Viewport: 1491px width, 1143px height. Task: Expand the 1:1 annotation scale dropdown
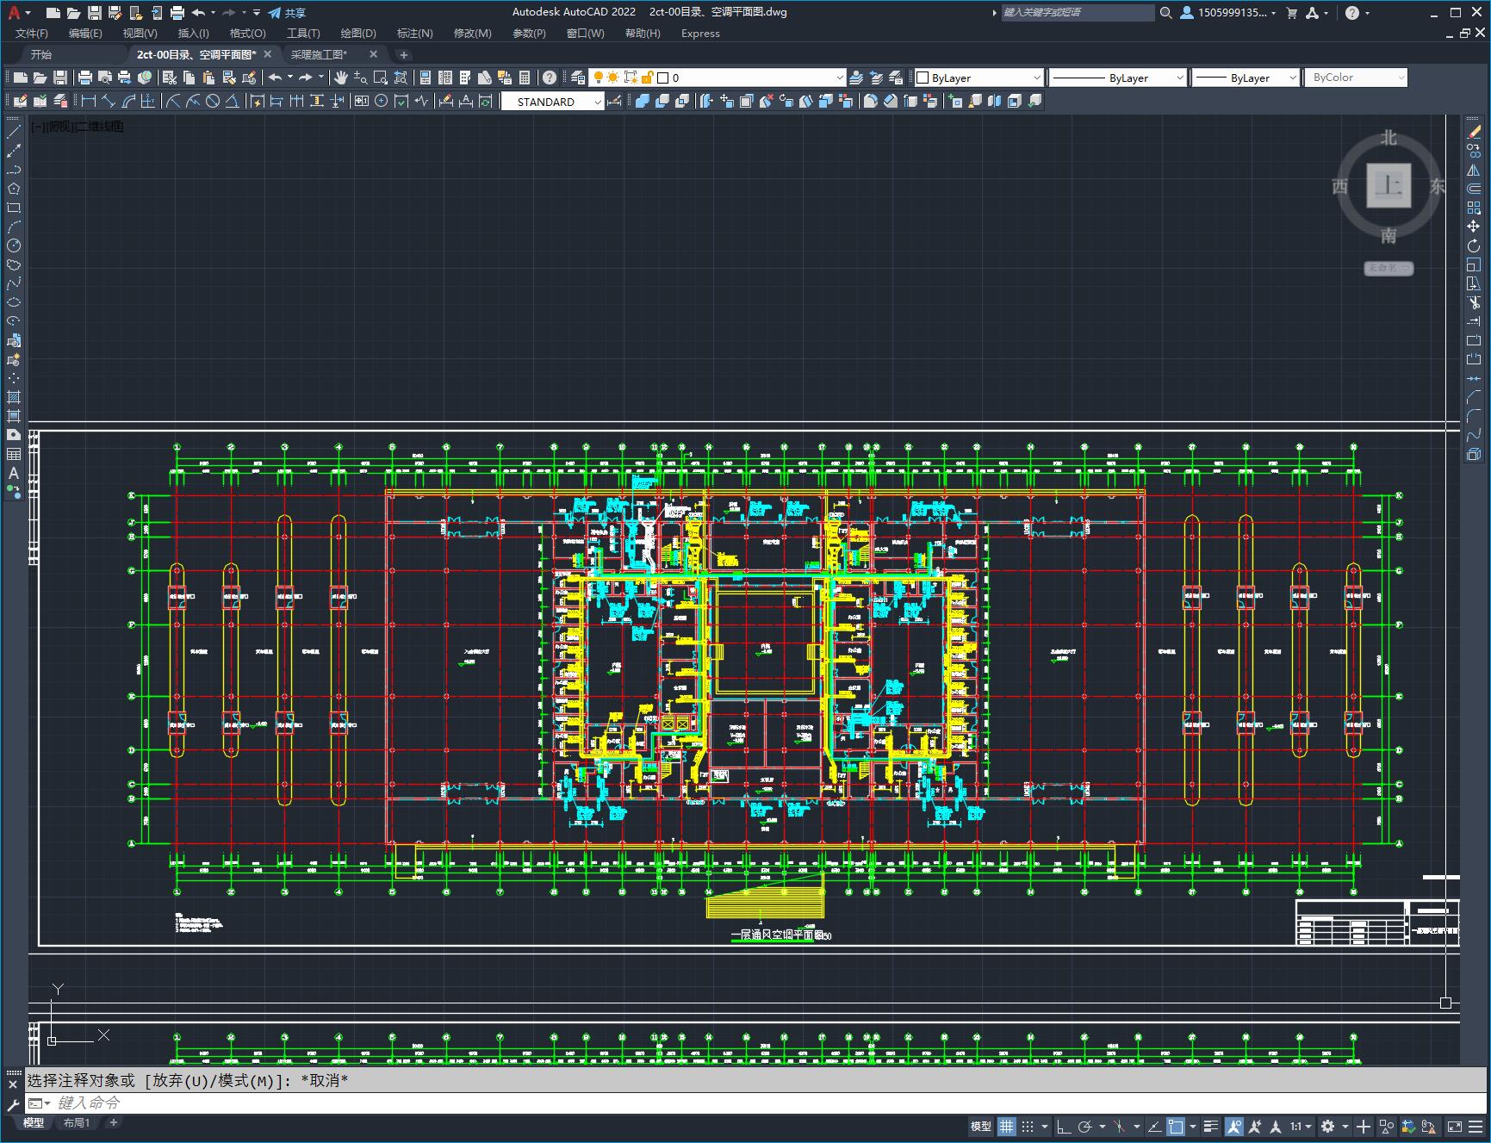(1302, 1126)
